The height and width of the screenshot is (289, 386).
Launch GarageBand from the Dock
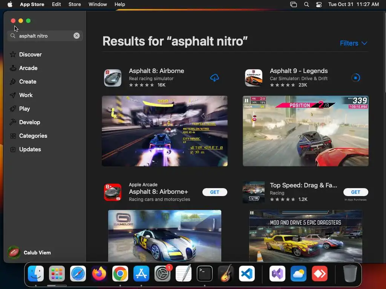pyautogui.click(x=226, y=274)
